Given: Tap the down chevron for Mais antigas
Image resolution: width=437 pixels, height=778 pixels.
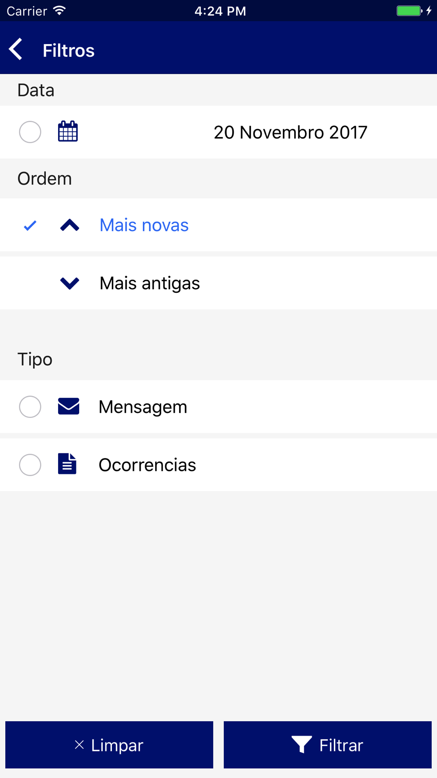Looking at the screenshot, I should pyautogui.click(x=69, y=283).
